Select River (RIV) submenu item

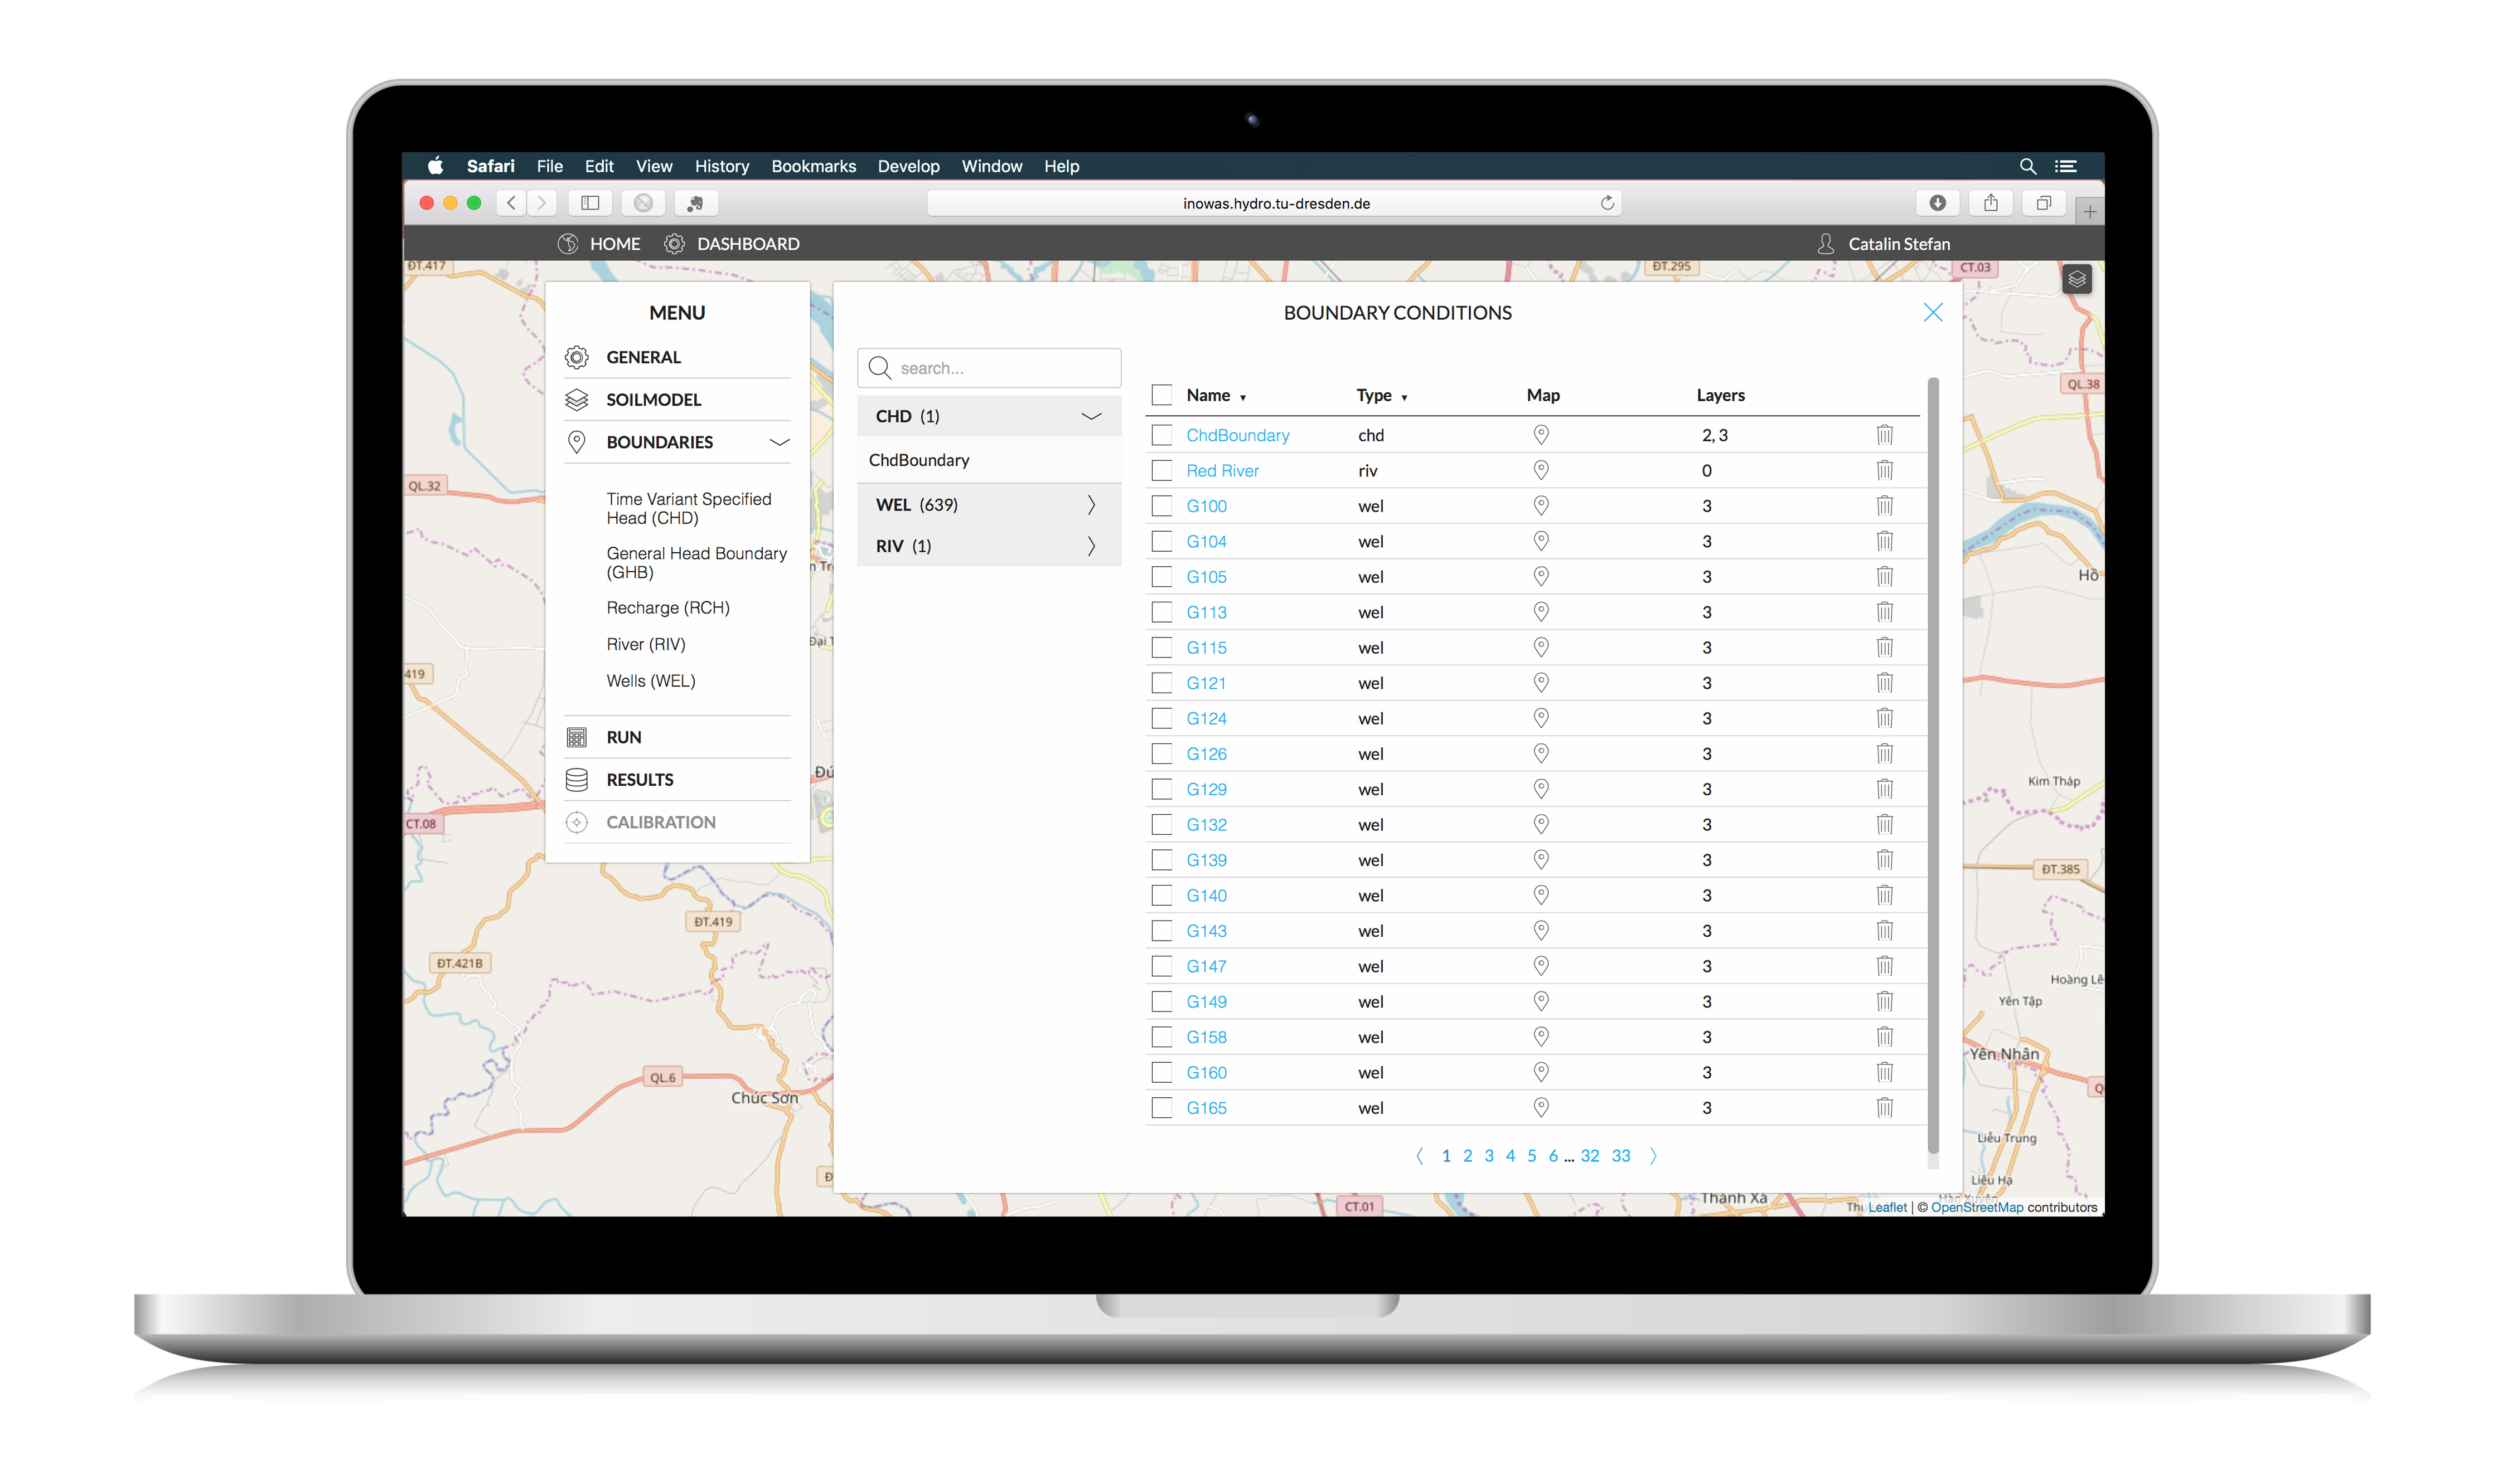[x=645, y=644]
